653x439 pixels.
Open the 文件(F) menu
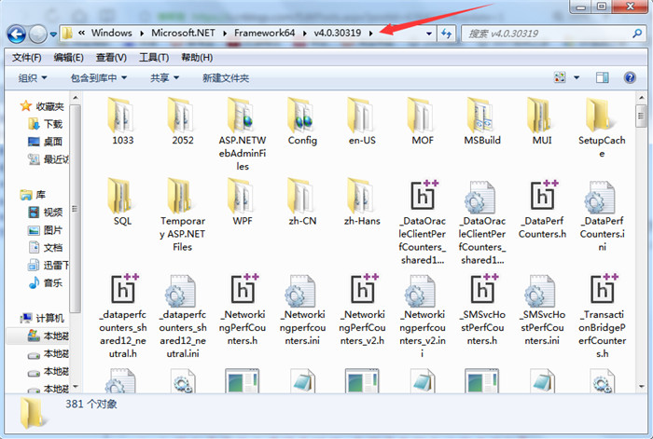(27, 58)
